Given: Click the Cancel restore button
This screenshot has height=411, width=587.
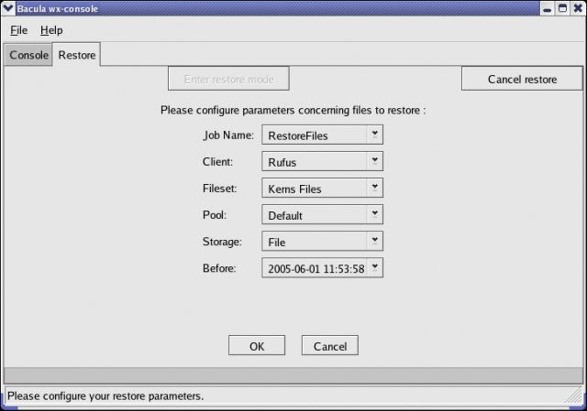Looking at the screenshot, I should click(x=522, y=79).
